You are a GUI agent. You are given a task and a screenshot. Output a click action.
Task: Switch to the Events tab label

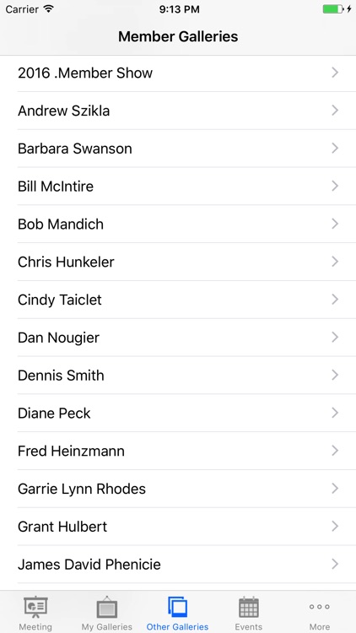click(249, 627)
